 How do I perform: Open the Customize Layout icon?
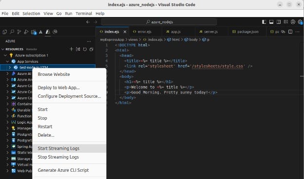pos(286,22)
